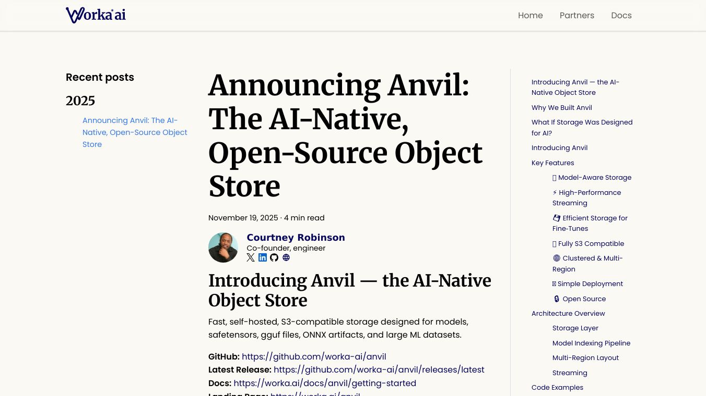
Task: Open the author's X (Twitter) profile icon
Action: click(251, 257)
